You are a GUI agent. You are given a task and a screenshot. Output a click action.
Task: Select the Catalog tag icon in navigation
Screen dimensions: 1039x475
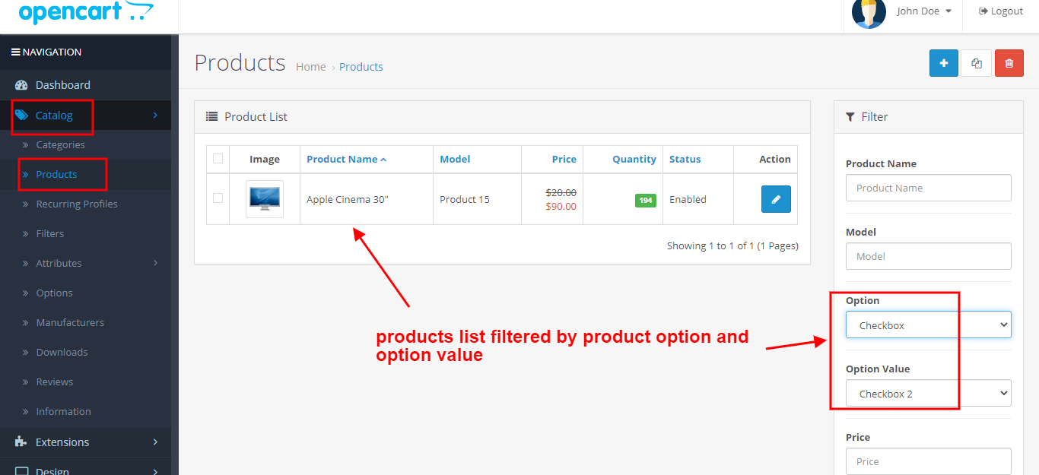[23, 115]
